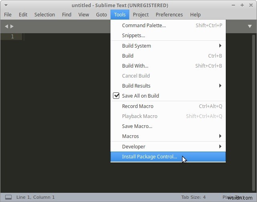Choose Build With... option
The width and height of the screenshot is (257, 202).
coord(168,66)
